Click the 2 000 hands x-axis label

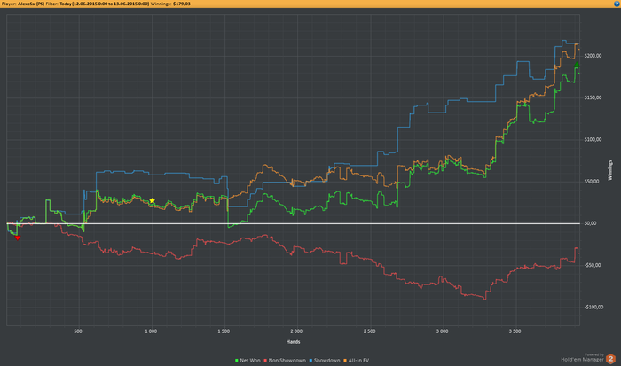coord(296,331)
